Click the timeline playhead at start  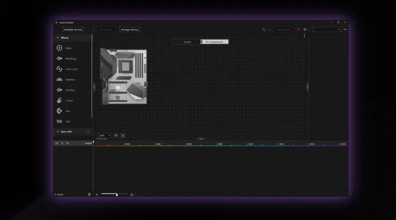[x=93, y=142]
